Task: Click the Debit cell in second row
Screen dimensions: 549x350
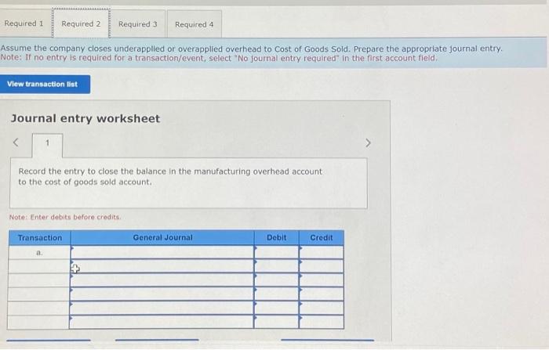Action: click(x=277, y=266)
